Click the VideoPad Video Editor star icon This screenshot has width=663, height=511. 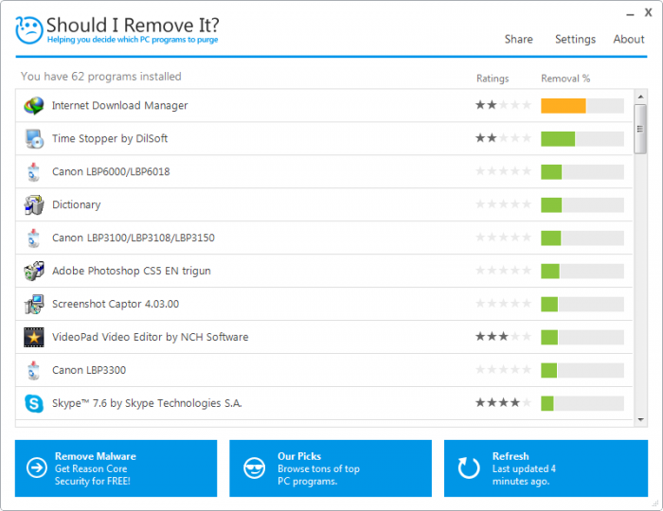point(34,337)
